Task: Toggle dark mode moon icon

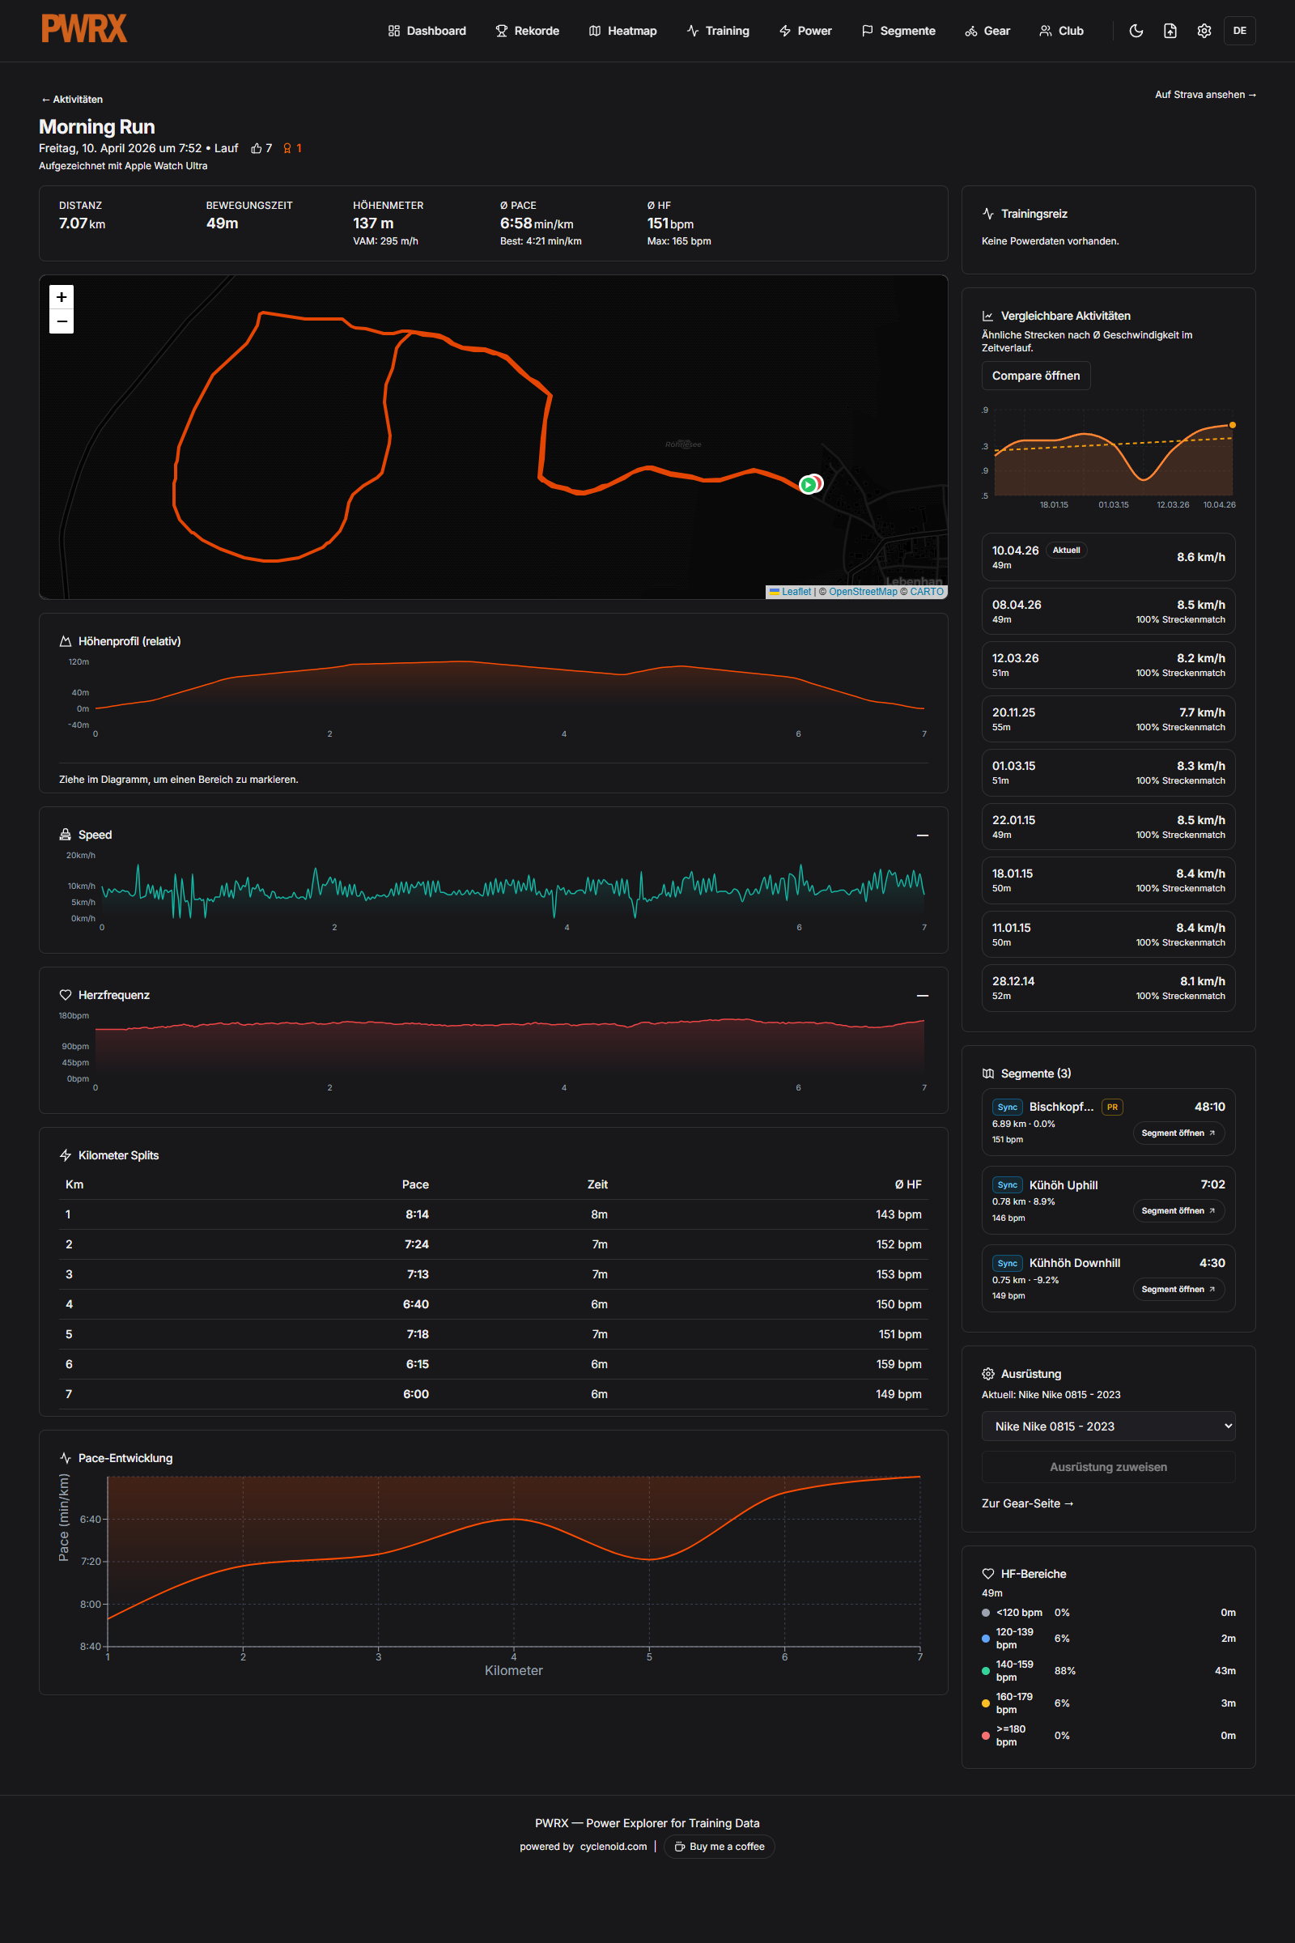Action: pyautogui.click(x=1136, y=31)
